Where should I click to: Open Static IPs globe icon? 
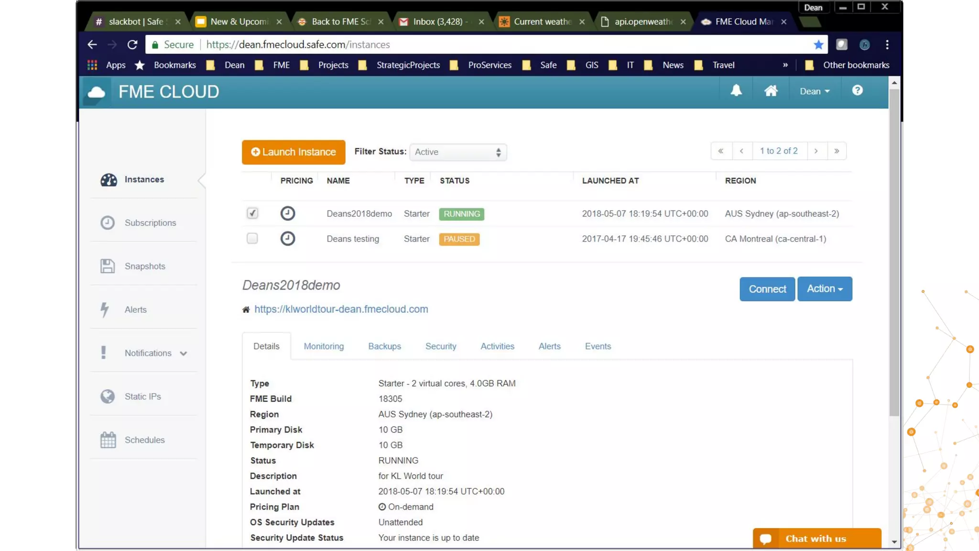[x=108, y=397]
